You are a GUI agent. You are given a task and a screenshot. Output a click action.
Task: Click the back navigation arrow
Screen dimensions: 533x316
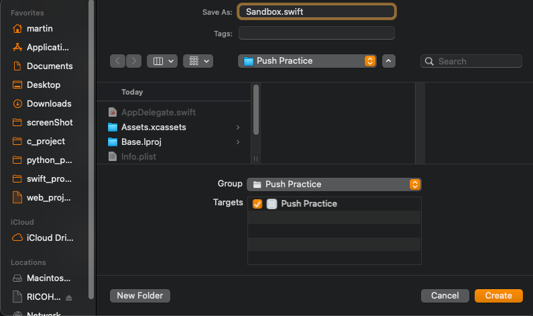pos(118,61)
